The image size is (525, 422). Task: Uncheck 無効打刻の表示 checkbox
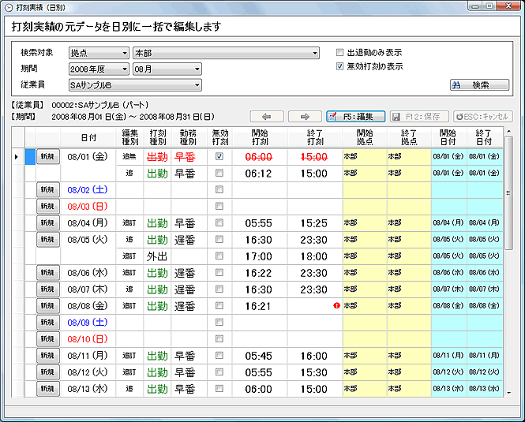coord(340,66)
